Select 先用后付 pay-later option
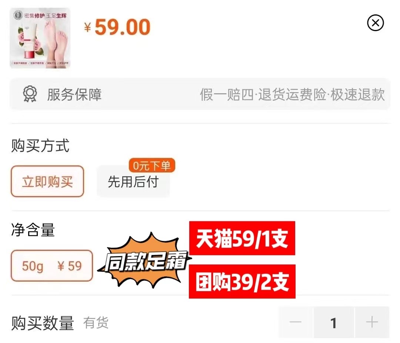Viewport: 400px width, 343px height. pos(133,182)
